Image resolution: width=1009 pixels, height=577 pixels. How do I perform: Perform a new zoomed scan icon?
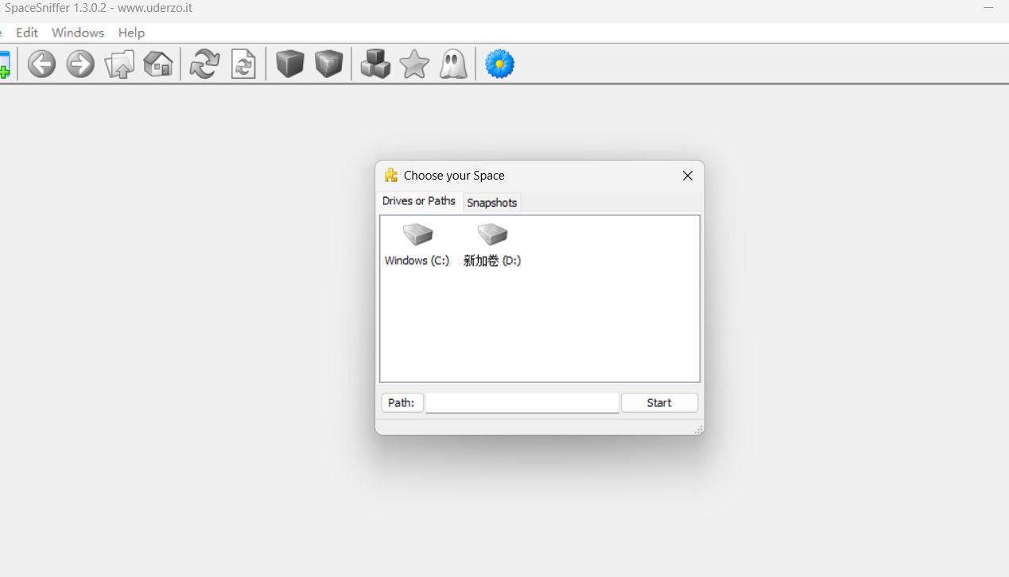(244, 64)
